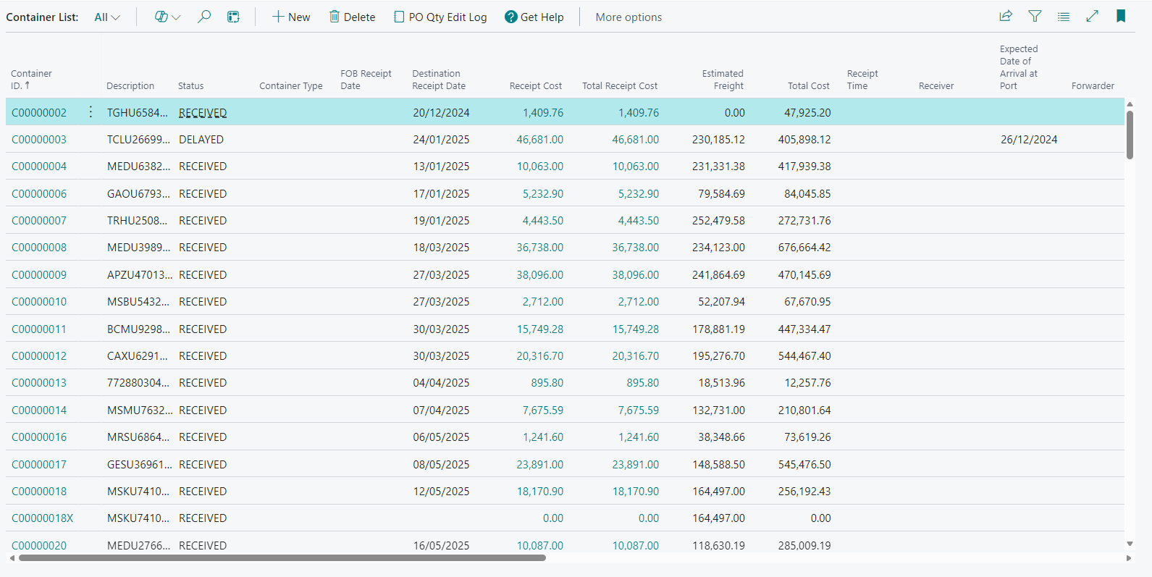Screen dimensions: 1152x577
Task: Open container C00000020 link
Action: pos(39,545)
